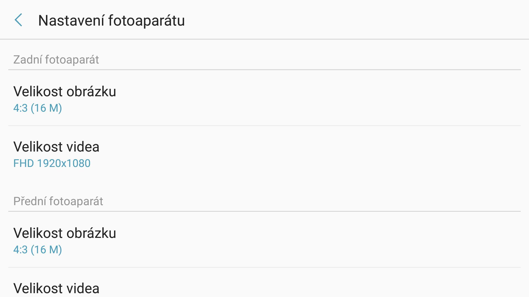Screen dimensions: 529x297
Task: Click the FHD 1920x1080 value
Action: coord(52,163)
